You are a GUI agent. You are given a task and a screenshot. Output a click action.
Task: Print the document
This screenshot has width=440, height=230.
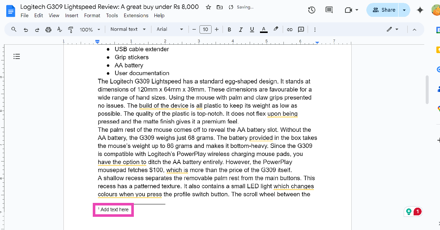48,29
